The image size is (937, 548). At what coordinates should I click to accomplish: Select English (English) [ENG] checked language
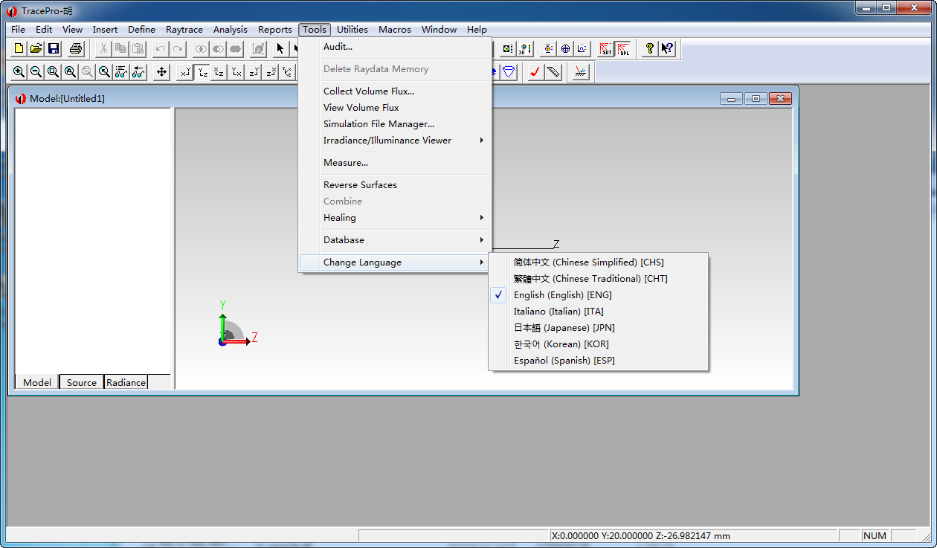[598, 295]
